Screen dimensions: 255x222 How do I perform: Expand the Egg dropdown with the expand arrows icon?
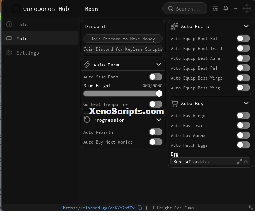click(240, 161)
